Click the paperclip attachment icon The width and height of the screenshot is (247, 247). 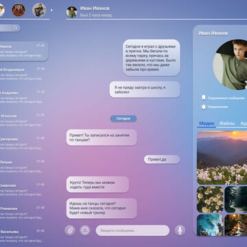(70, 231)
